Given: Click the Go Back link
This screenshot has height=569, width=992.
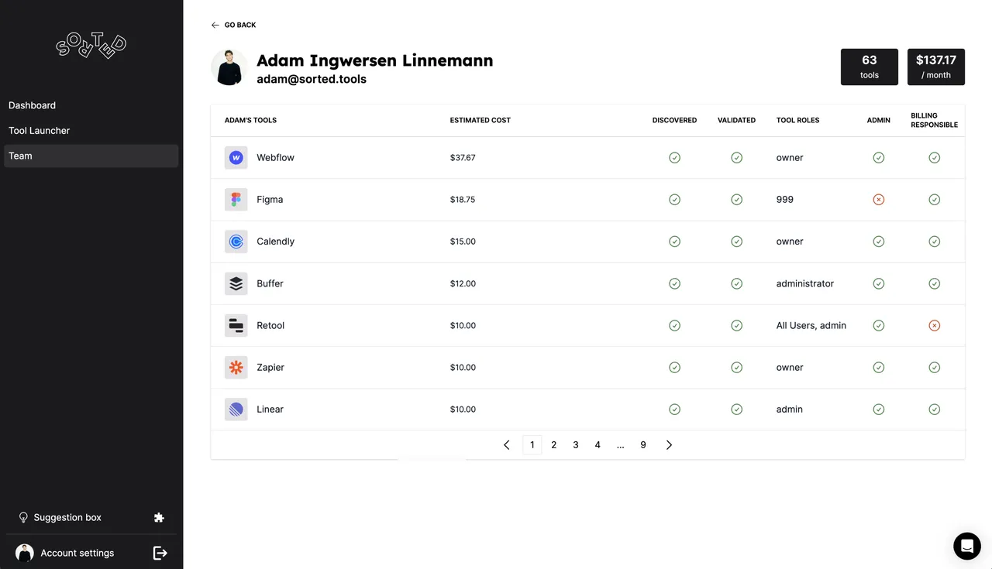Looking at the screenshot, I should click(x=233, y=25).
